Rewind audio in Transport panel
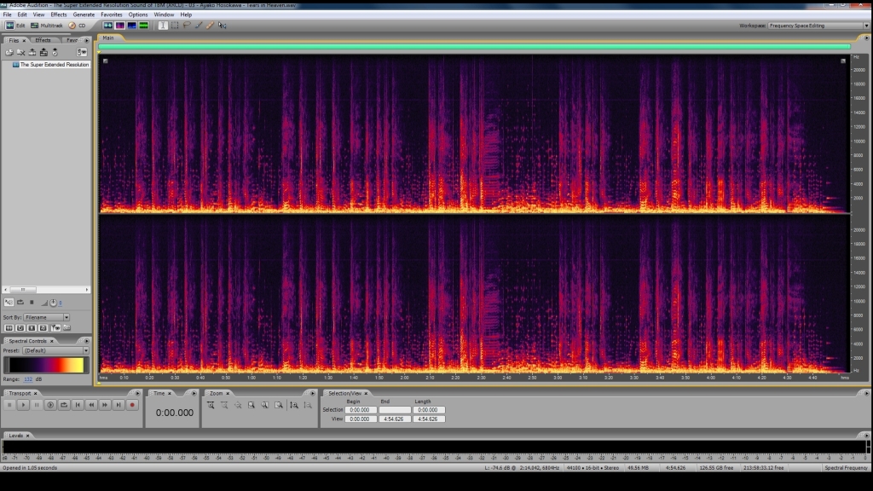 point(91,405)
